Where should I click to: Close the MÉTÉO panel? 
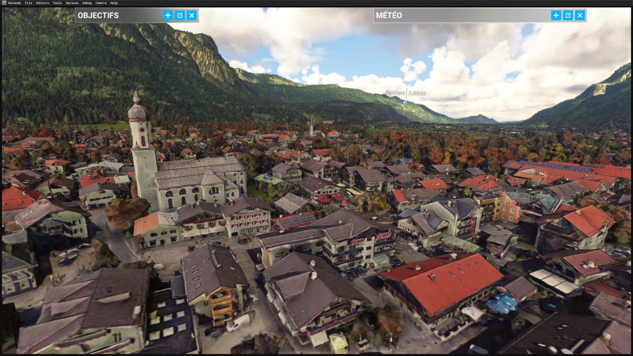[580, 15]
